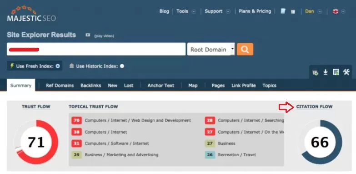Screen dimensions: 356x174
Task: Select the Use Historic Index radio button
Action: click(122, 66)
